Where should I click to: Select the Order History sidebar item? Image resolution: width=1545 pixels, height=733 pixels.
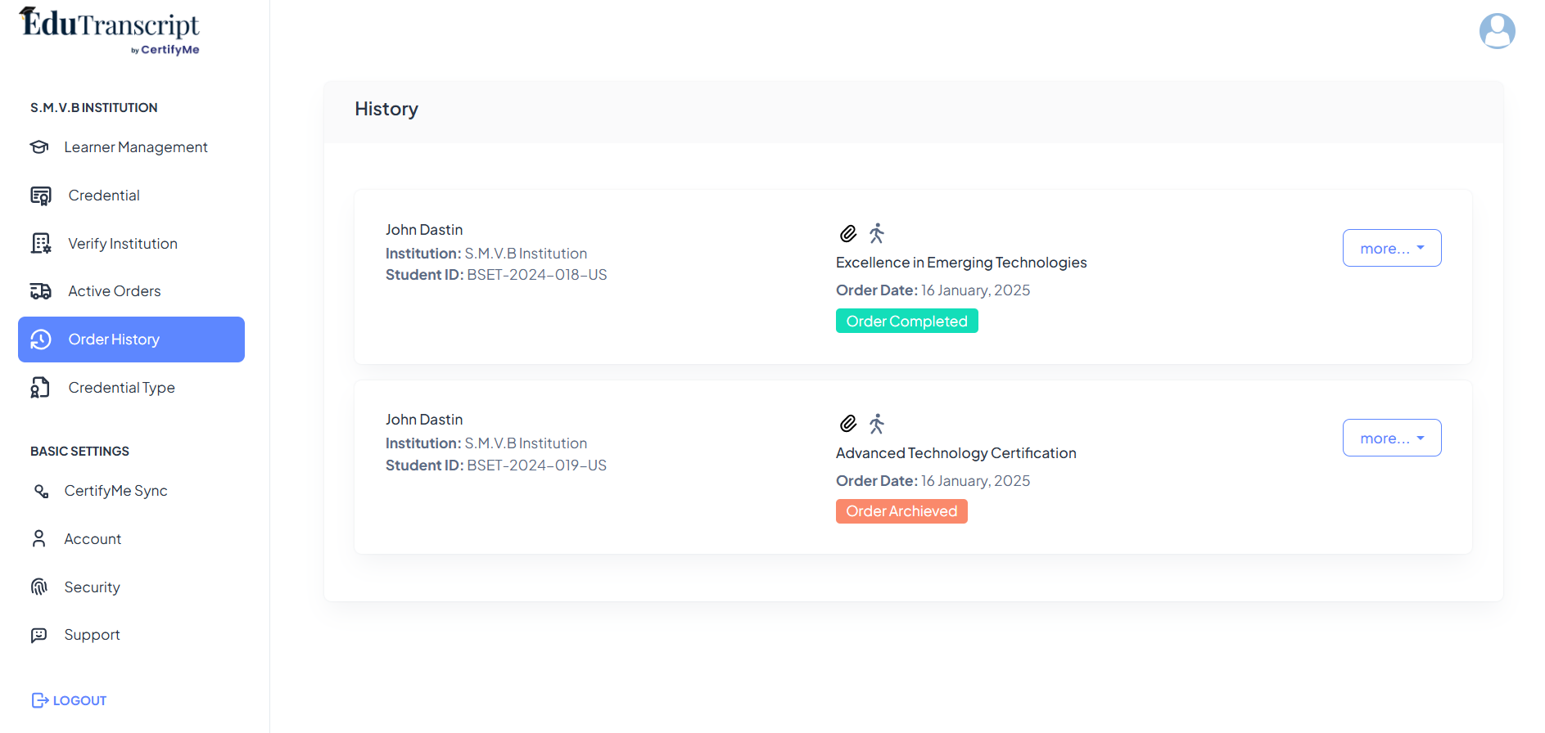pyautogui.click(x=131, y=340)
